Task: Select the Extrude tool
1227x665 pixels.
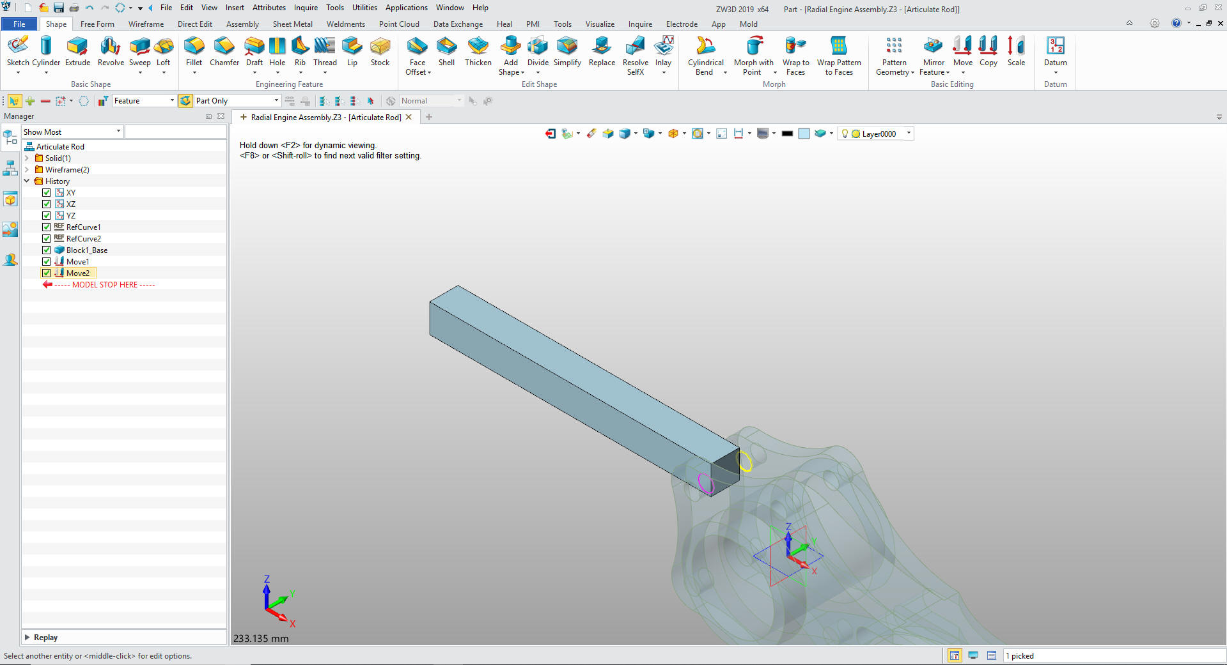Action: coord(77,51)
